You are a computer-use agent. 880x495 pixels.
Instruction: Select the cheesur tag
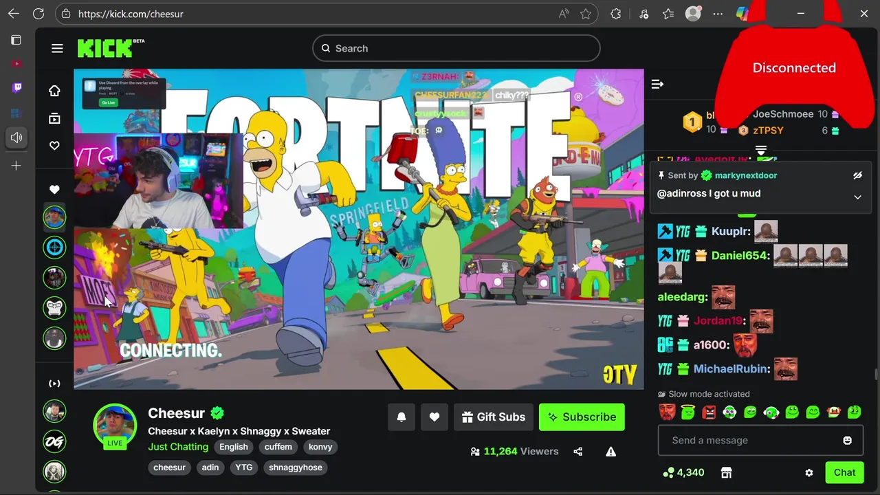169,467
